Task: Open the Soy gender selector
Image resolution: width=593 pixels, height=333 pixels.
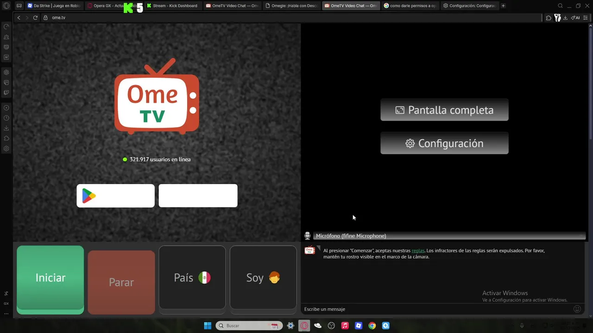Action: (x=263, y=277)
